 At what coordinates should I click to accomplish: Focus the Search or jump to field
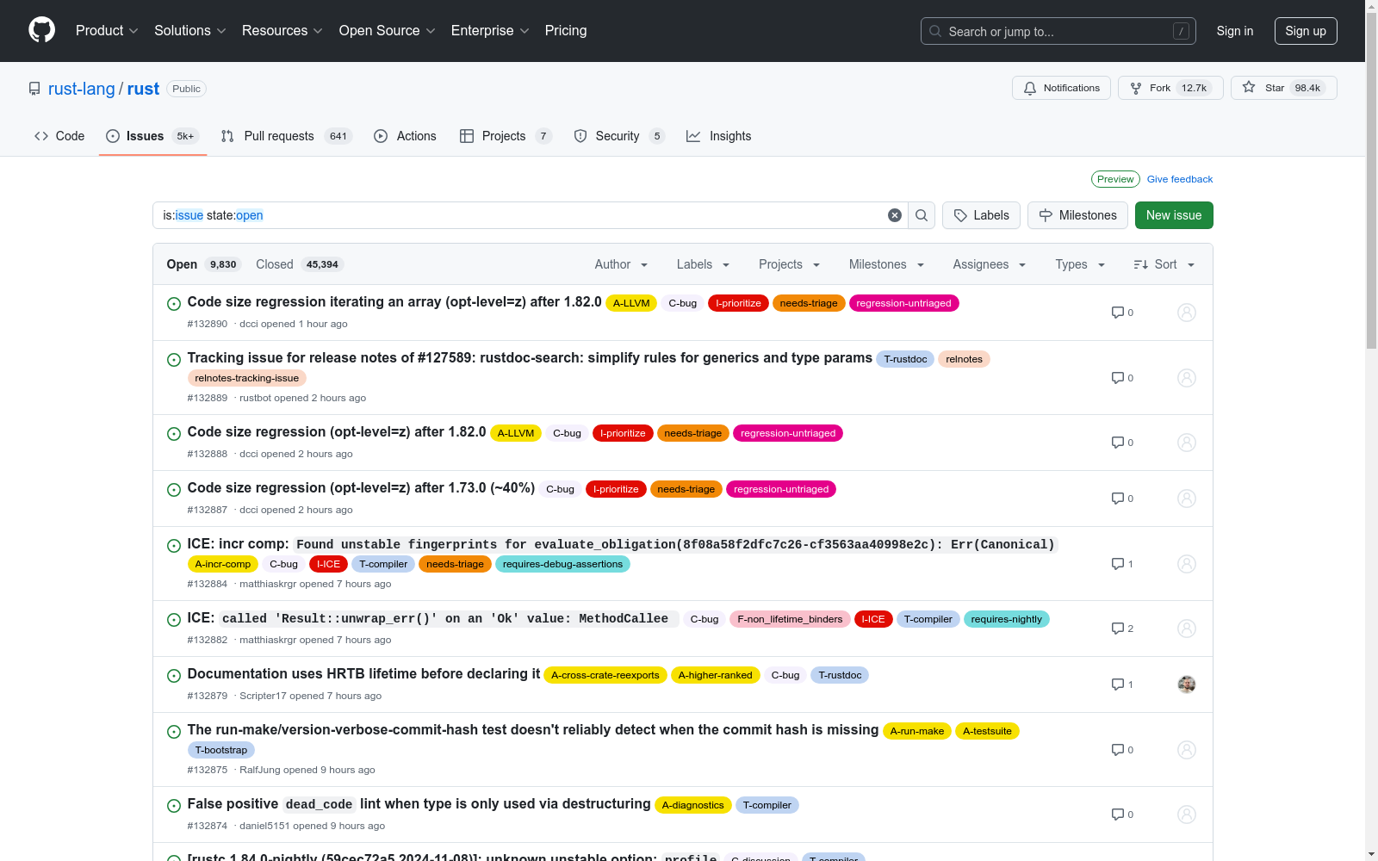[1058, 31]
